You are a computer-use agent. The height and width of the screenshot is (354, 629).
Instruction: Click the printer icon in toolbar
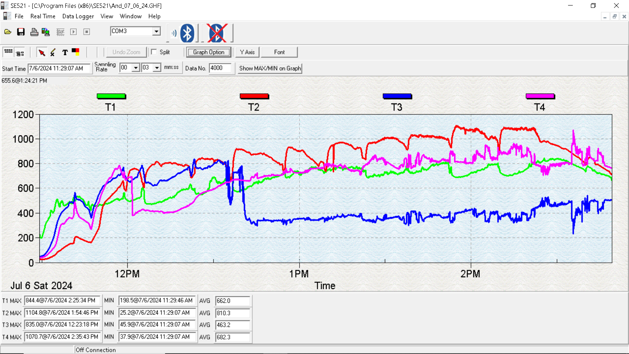34,32
